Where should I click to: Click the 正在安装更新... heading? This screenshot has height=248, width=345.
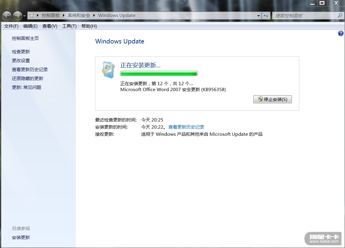140,65
